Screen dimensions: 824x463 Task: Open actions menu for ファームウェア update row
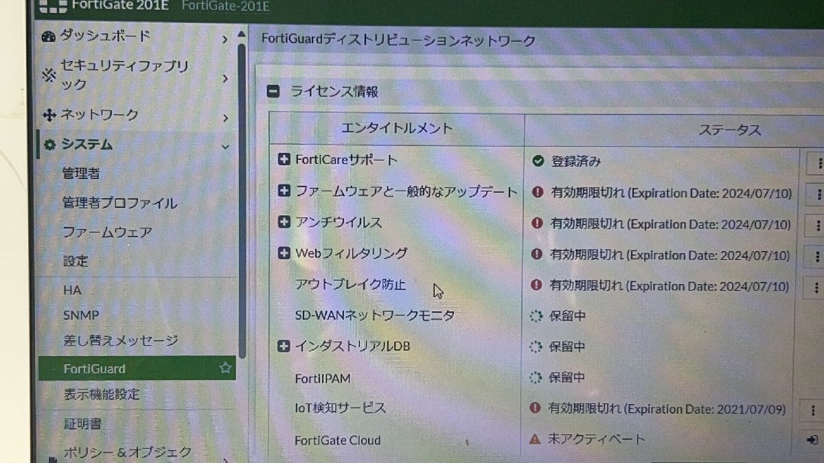coord(818,194)
